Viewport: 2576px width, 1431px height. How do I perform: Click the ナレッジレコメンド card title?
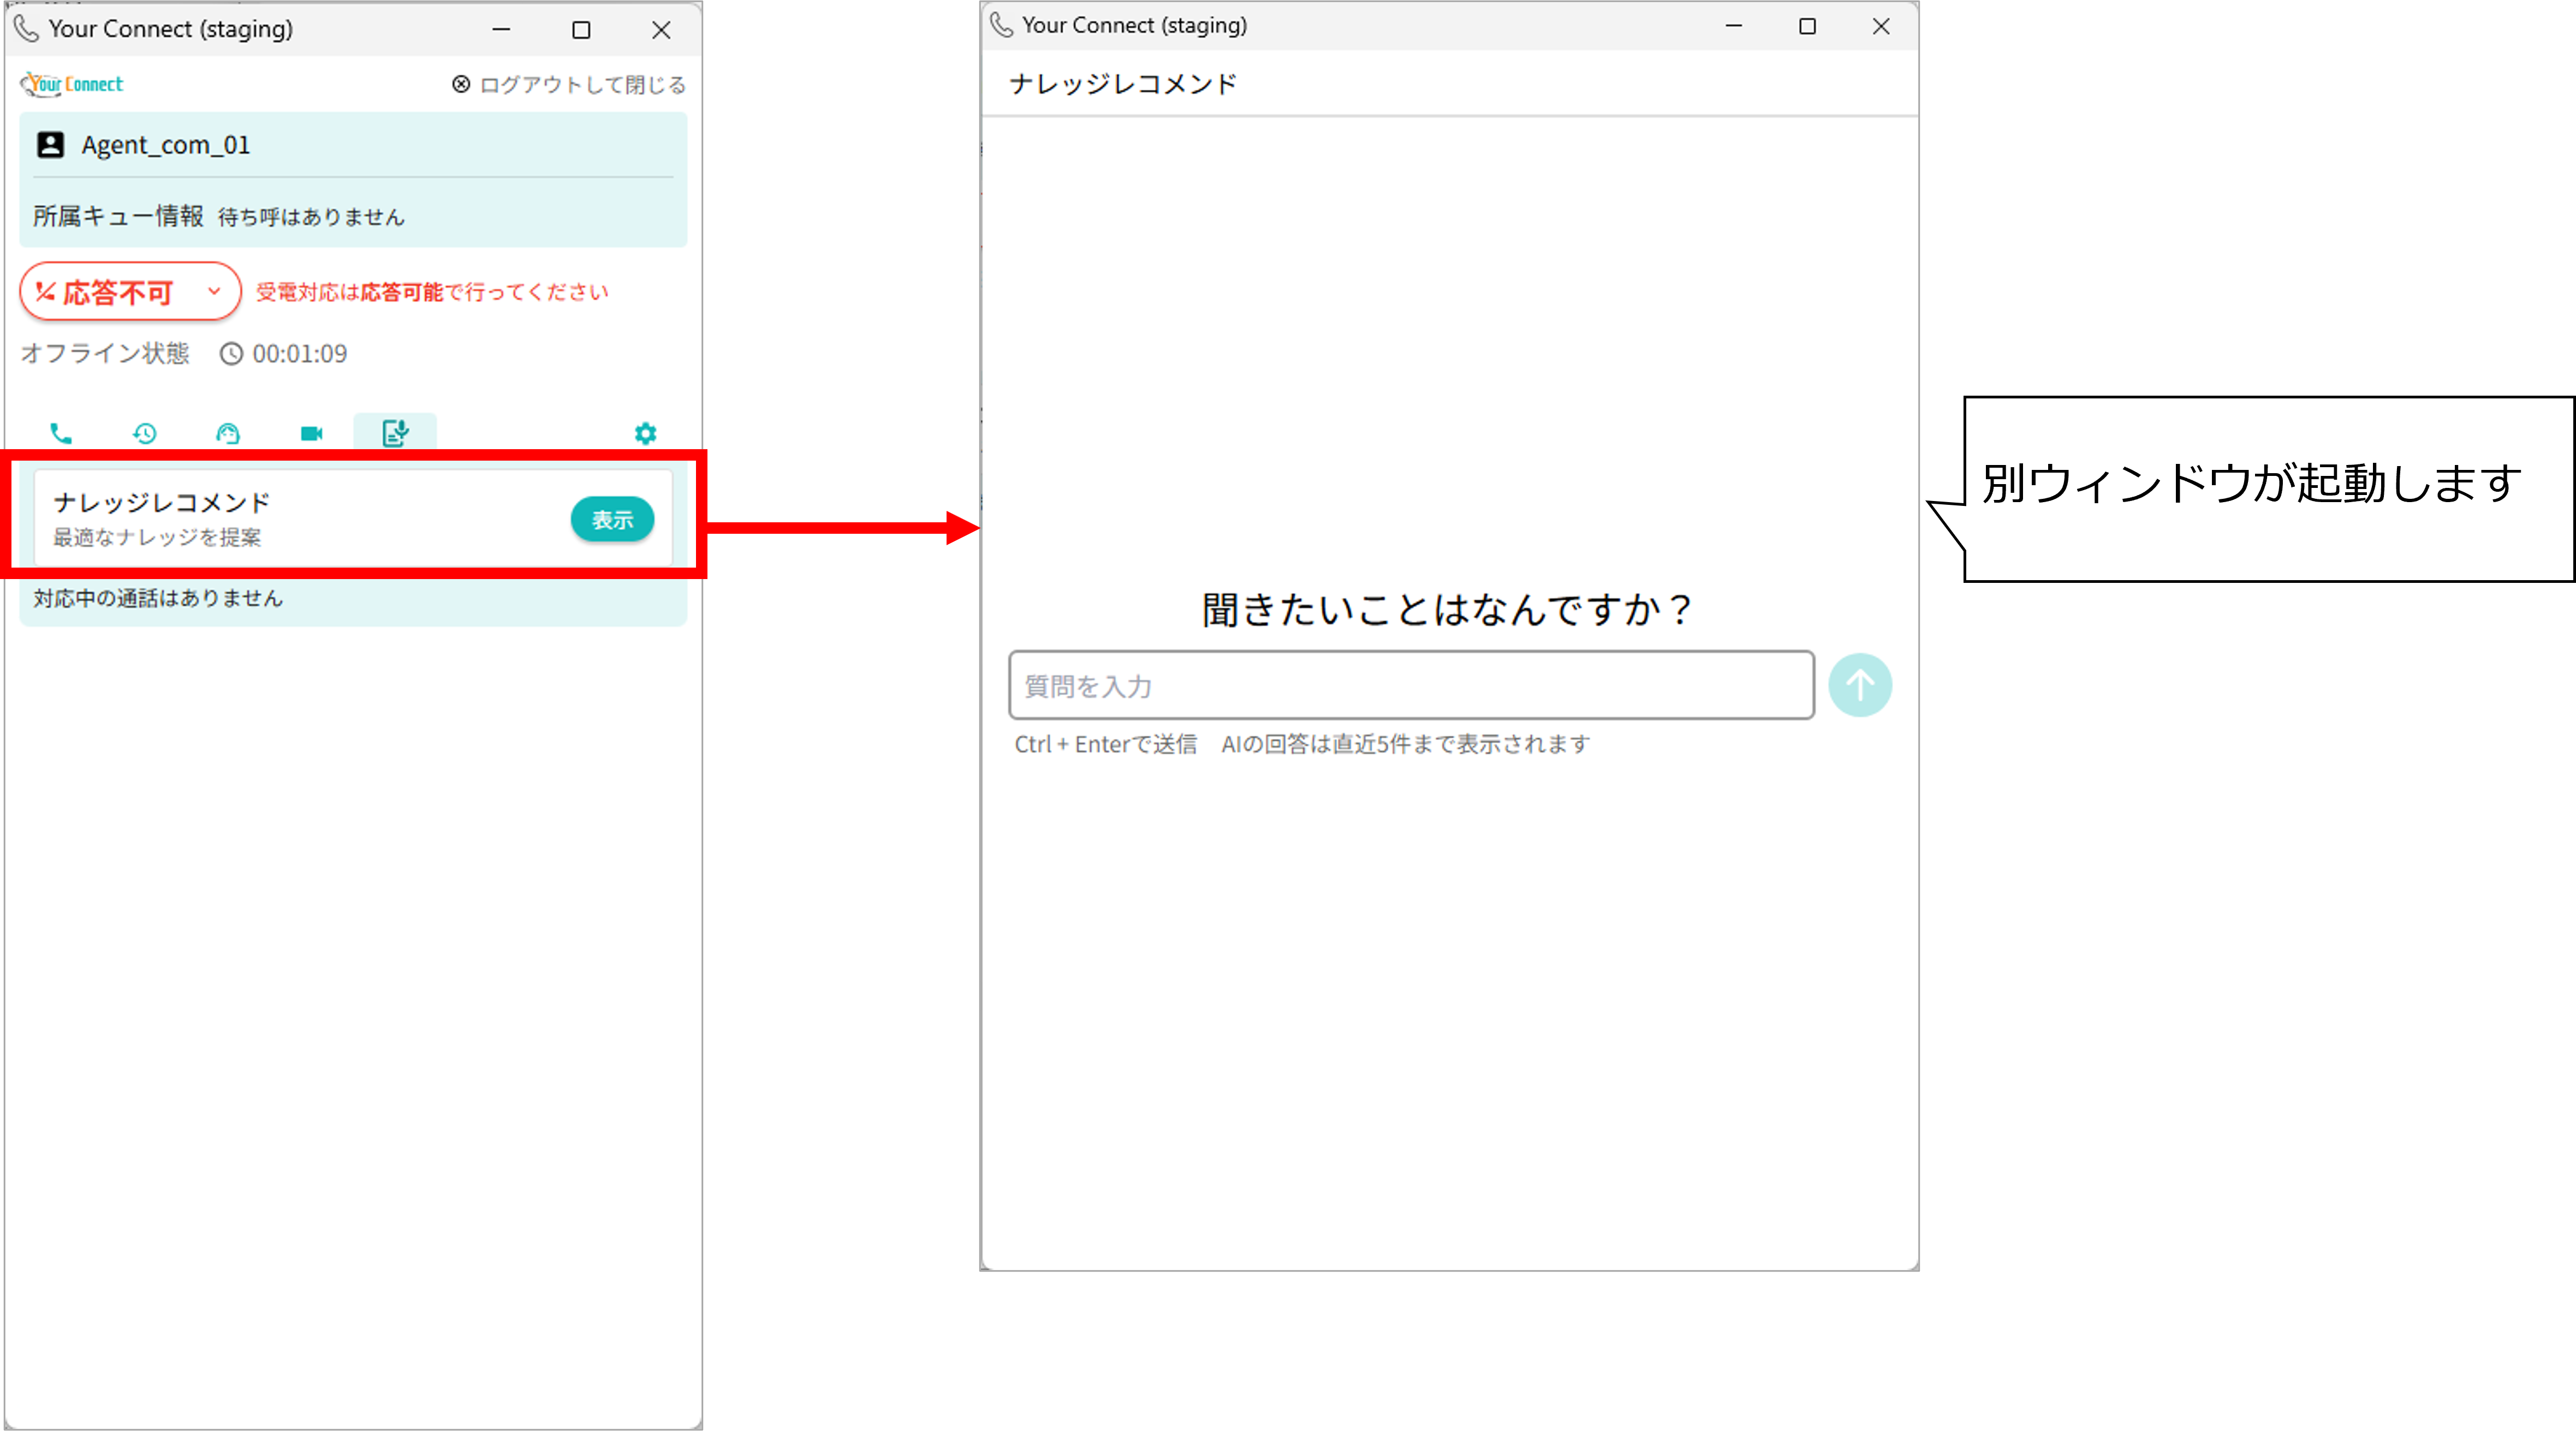click(162, 502)
